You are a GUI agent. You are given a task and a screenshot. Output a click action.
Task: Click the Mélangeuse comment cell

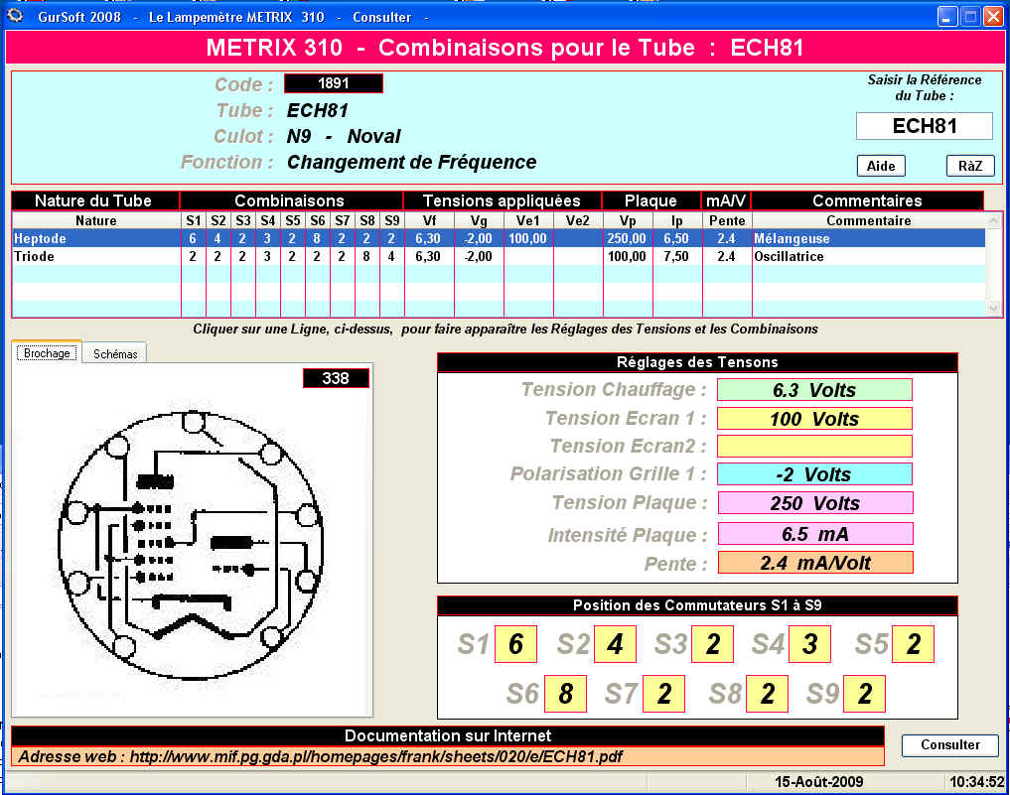click(868, 238)
